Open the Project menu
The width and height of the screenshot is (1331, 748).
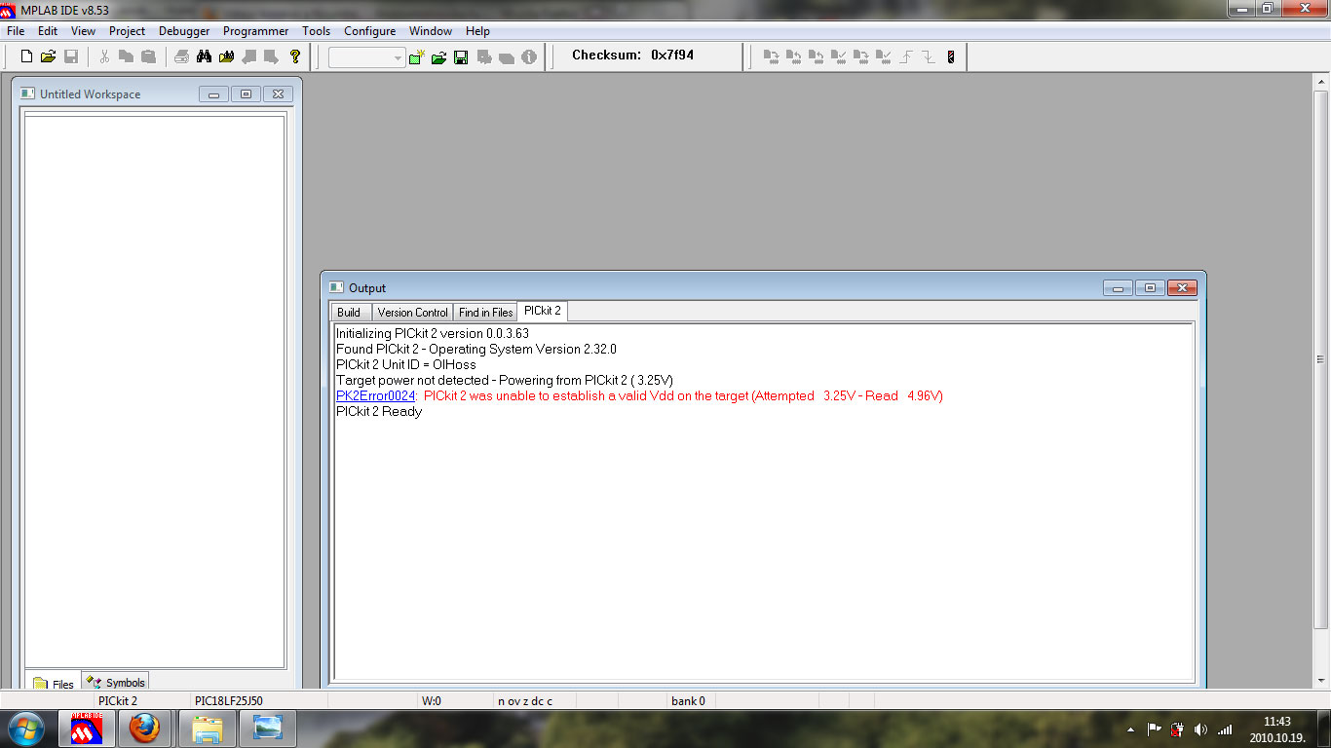point(128,31)
